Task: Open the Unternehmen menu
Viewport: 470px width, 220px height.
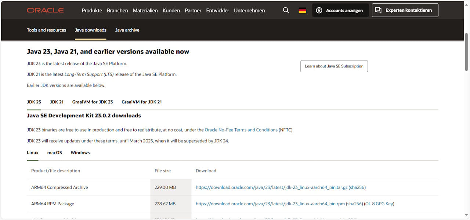Action: [249, 11]
